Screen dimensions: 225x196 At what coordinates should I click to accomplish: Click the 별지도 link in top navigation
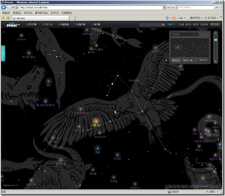188,25
